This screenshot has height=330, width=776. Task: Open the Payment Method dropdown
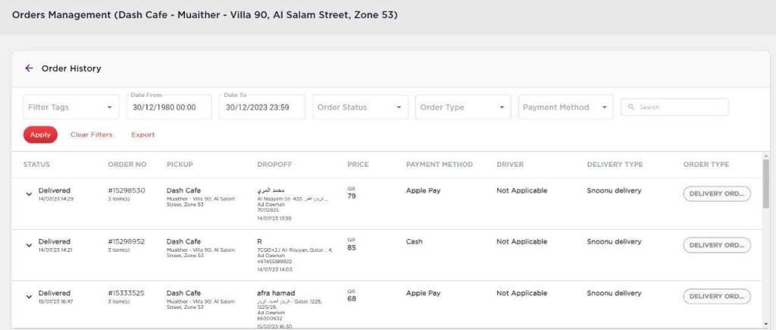point(565,108)
